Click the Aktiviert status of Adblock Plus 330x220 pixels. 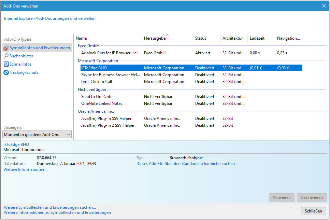tap(202, 53)
